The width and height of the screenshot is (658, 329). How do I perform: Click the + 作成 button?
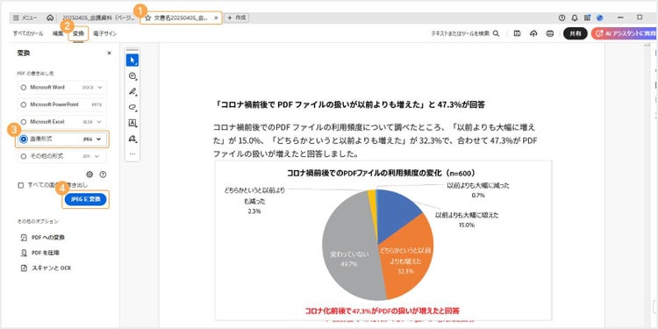(237, 18)
